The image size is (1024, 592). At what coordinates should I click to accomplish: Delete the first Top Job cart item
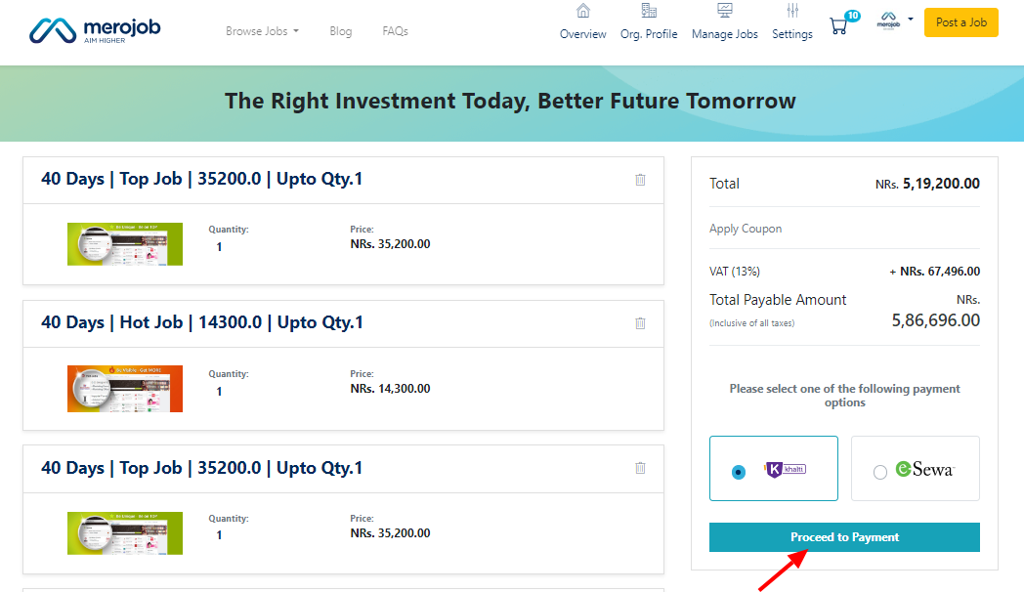click(640, 180)
